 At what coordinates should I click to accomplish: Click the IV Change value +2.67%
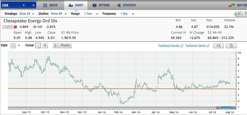[195, 38]
